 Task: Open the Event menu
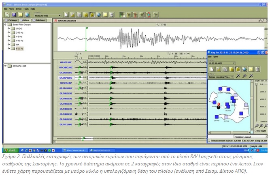click(x=18, y=8)
